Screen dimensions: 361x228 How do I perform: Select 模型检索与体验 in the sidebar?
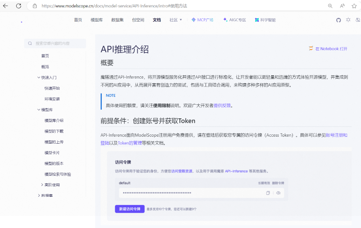pos(58,174)
